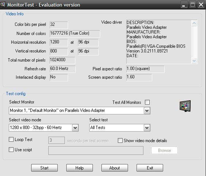Click the Monitor 1 Default Monitor combo text

[x=57, y=110]
